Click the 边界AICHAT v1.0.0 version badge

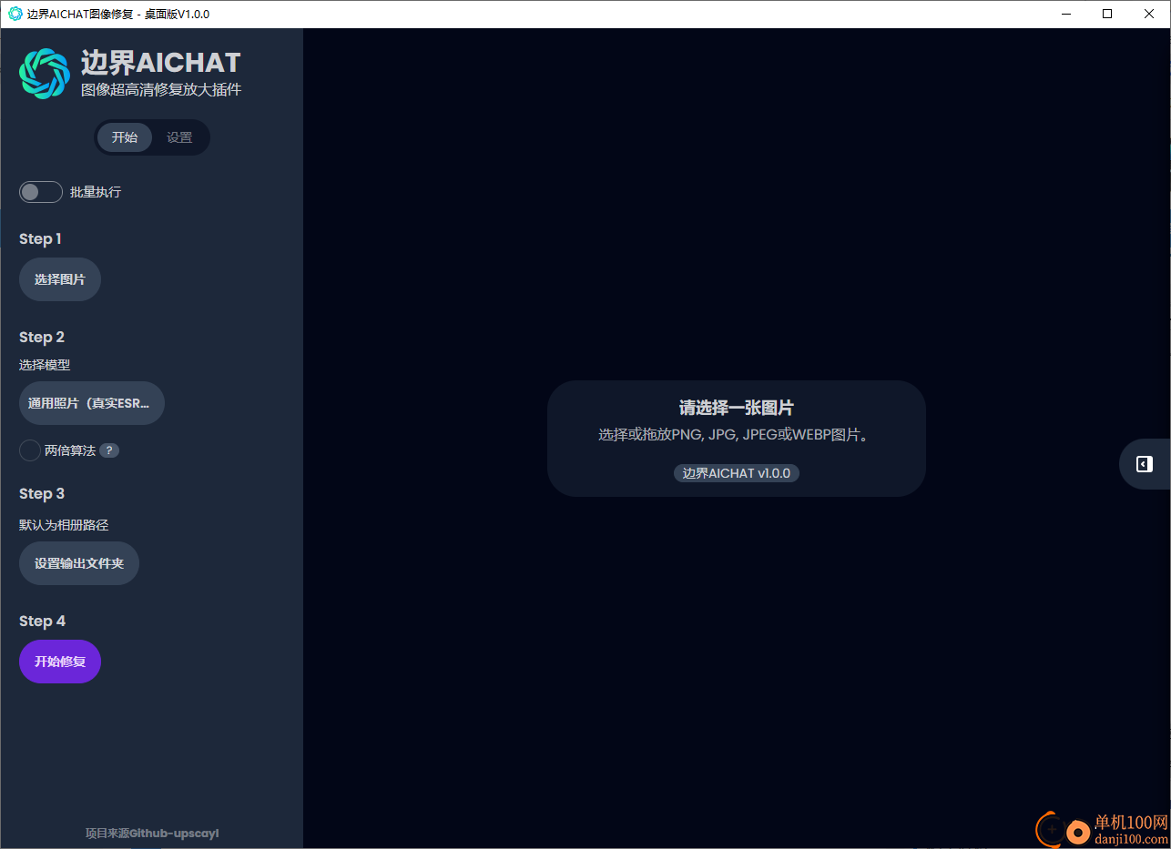[737, 473]
